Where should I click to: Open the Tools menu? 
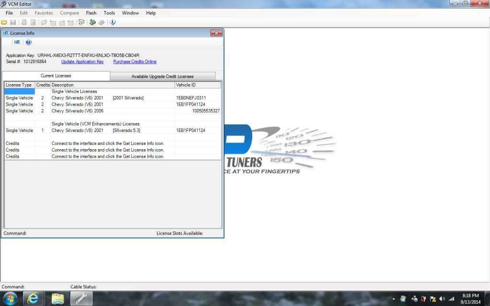click(109, 13)
